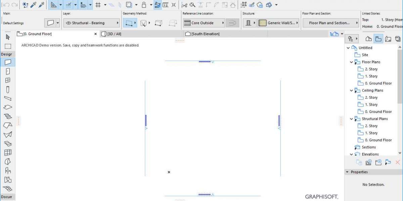This screenshot has width=403, height=201.
Task: Select the Curtain Wall tool
Action: [x=8, y=153]
